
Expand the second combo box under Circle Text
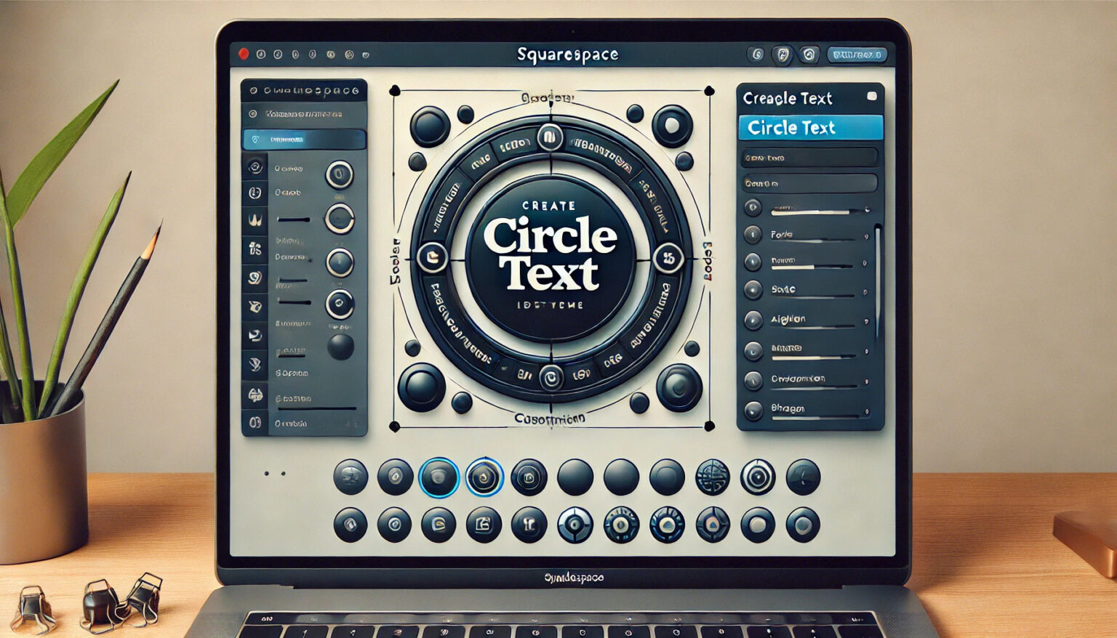(x=812, y=182)
